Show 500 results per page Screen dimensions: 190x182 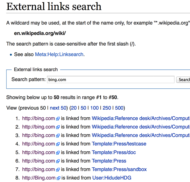tap(119, 108)
